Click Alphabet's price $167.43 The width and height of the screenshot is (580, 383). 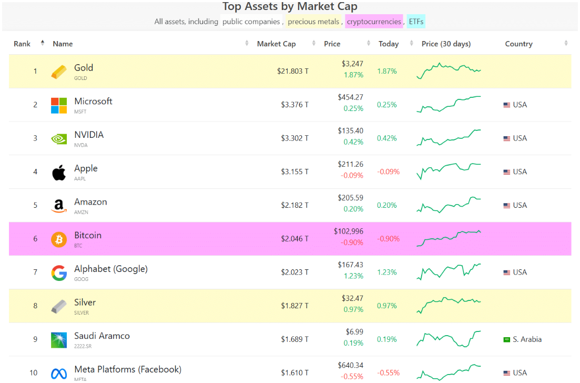(350, 265)
